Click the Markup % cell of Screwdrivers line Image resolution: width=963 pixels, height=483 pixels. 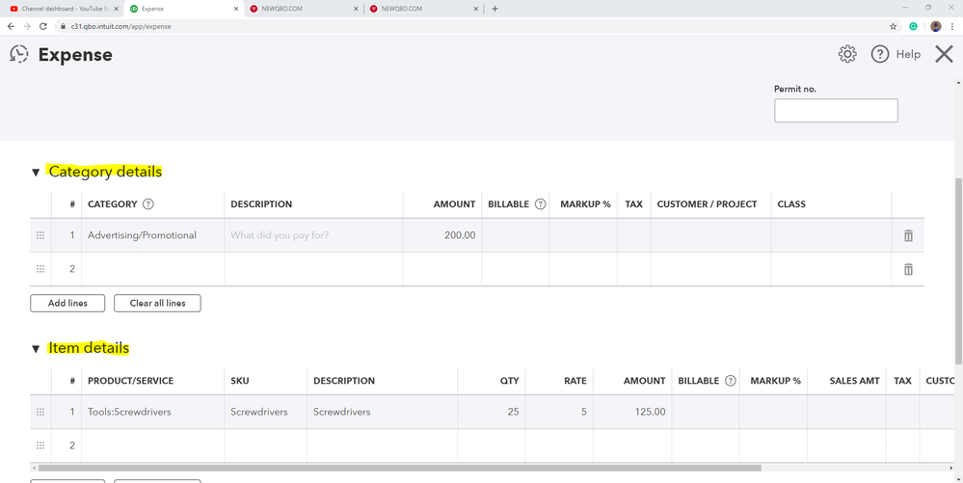[x=774, y=412]
